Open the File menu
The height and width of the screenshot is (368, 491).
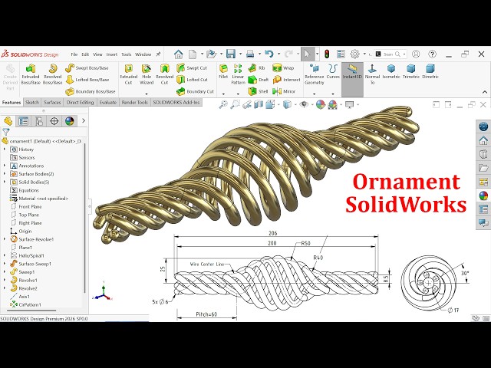point(74,54)
